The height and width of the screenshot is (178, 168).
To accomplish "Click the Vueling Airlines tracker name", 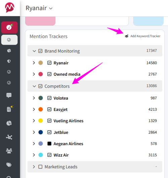I will coord(69,121).
